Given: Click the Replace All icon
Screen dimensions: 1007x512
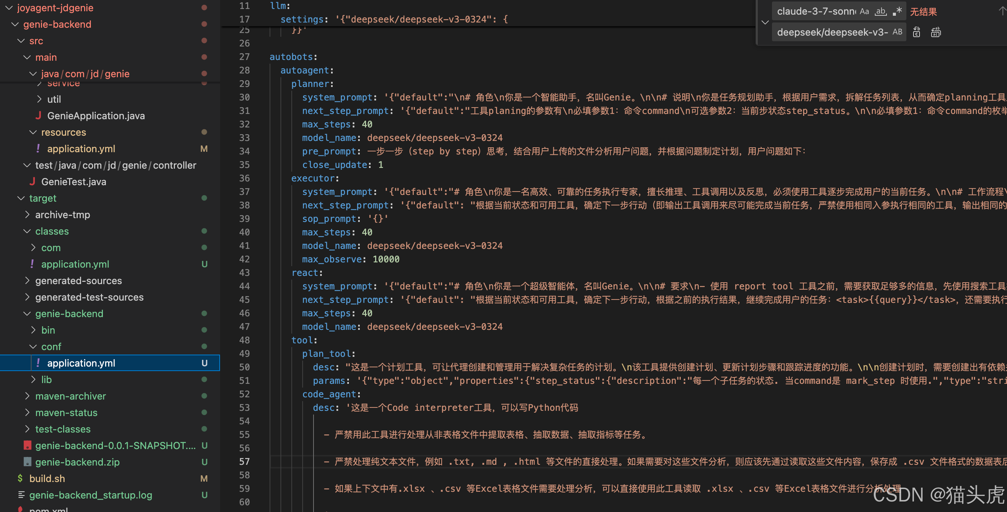Looking at the screenshot, I should tap(935, 32).
